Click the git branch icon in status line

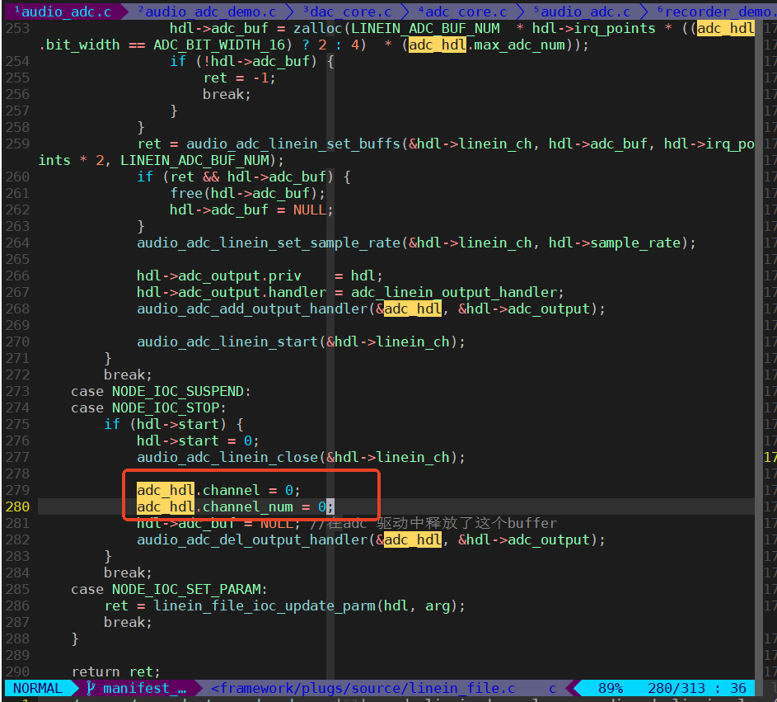click(x=91, y=688)
